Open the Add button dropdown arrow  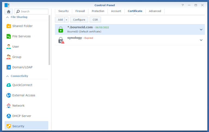coord(66,20)
